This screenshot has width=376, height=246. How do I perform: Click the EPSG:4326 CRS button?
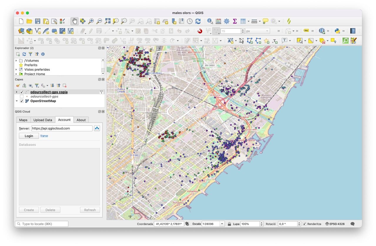pyautogui.click(x=335, y=224)
